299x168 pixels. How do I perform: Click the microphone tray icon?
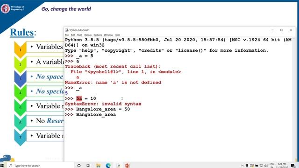coord(247,166)
